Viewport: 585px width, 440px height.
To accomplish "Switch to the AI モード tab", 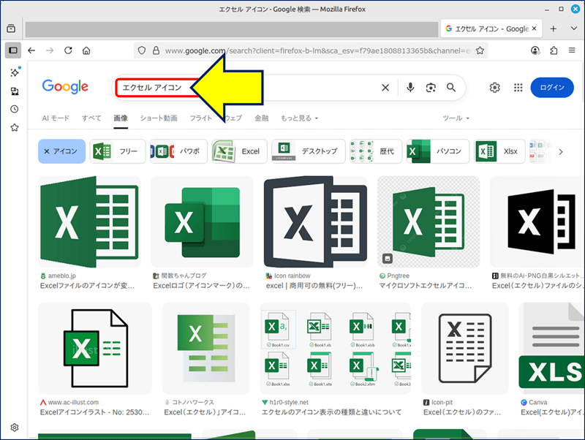I will point(56,118).
